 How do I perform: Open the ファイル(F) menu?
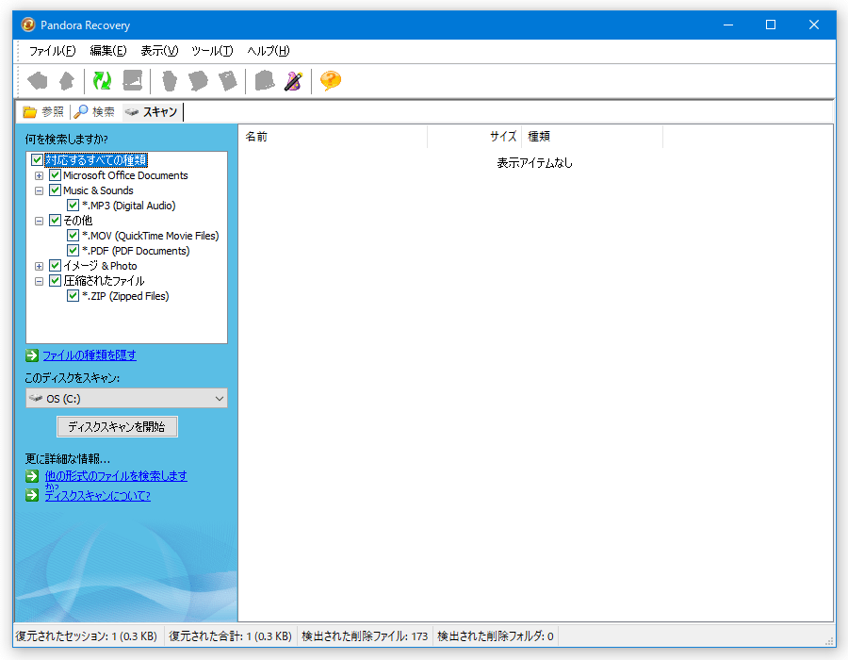(x=53, y=51)
